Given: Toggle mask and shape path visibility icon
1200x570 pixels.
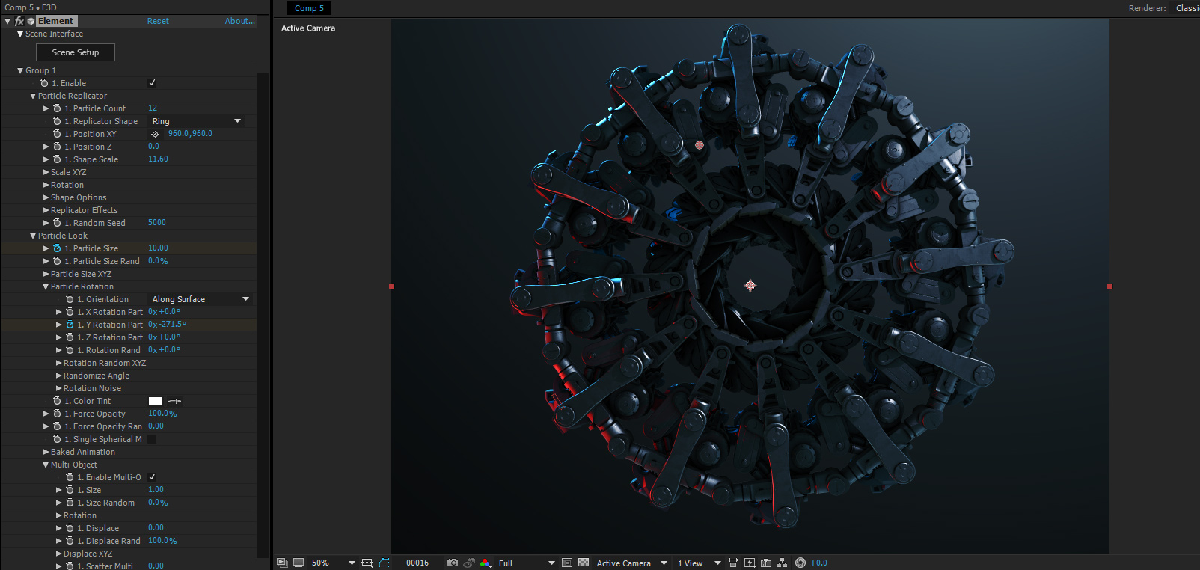Looking at the screenshot, I should pos(384,563).
